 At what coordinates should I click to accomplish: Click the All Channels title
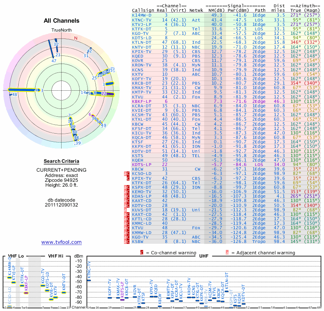coord(62,21)
